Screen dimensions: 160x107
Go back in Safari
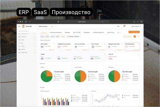pos(30,22)
